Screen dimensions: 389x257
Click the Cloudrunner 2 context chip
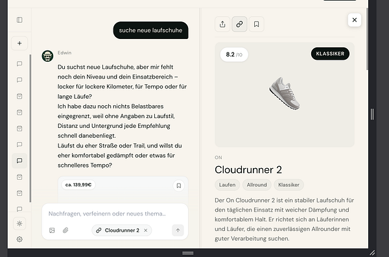[122, 230]
